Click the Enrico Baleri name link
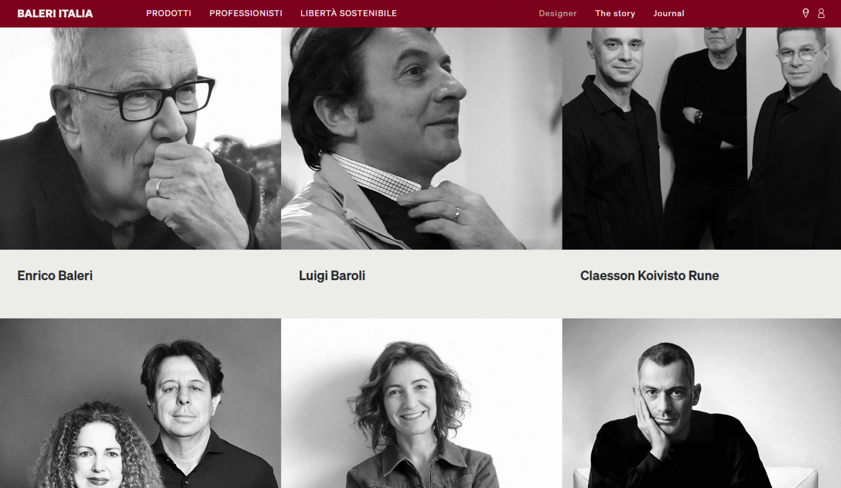841x488 pixels. point(55,276)
